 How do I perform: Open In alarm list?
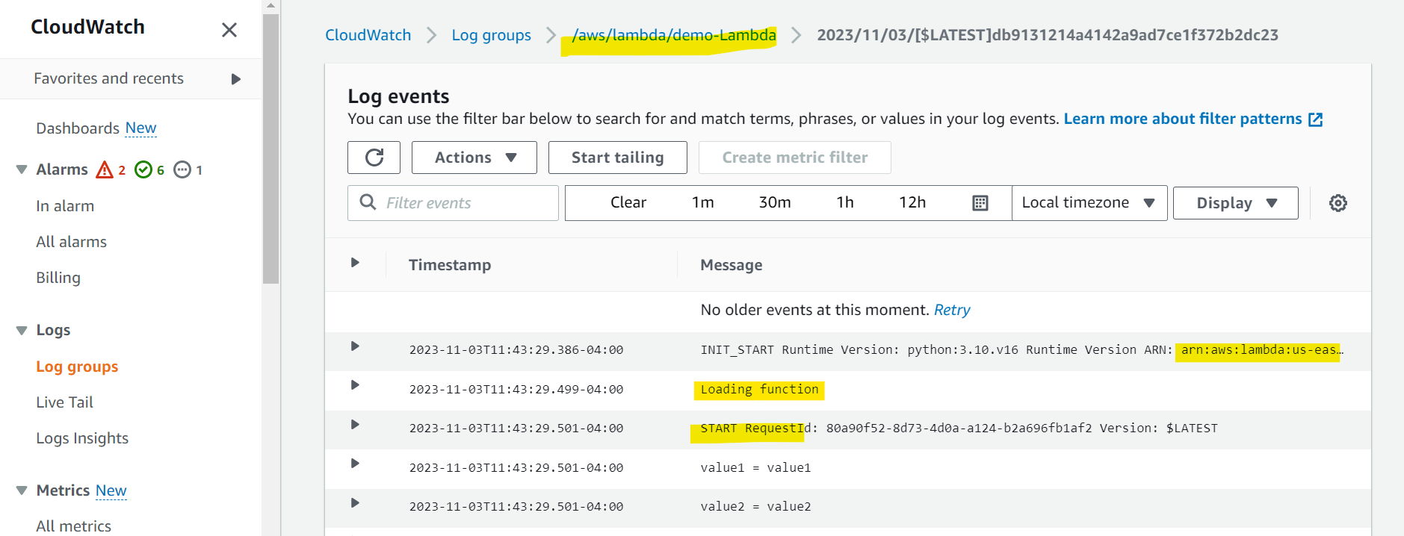pyautogui.click(x=65, y=206)
